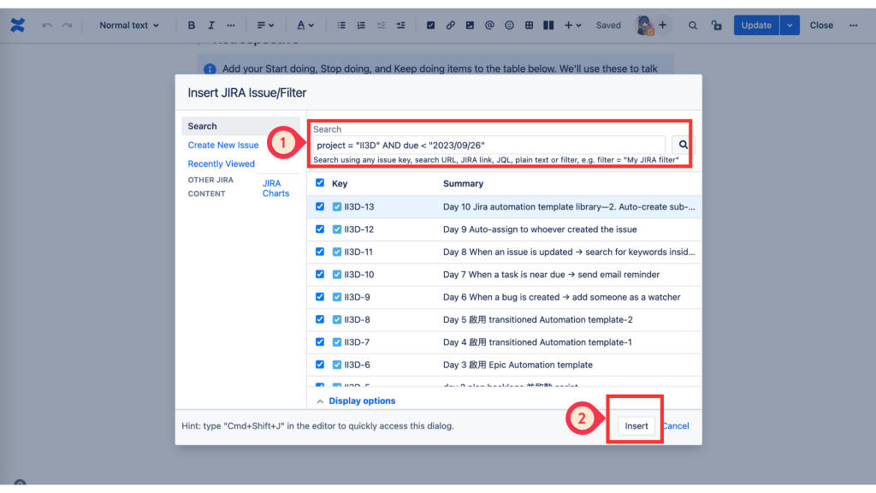Viewport: 876px width, 493px height.
Task: Click the Summary column header
Action: tap(463, 183)
